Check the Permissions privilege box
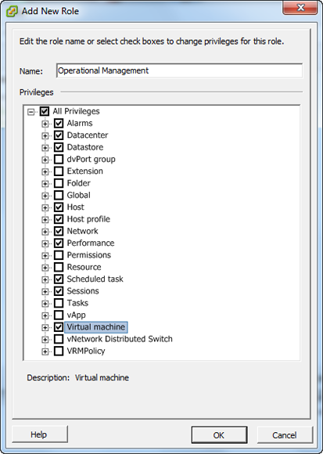 (59, 255)
